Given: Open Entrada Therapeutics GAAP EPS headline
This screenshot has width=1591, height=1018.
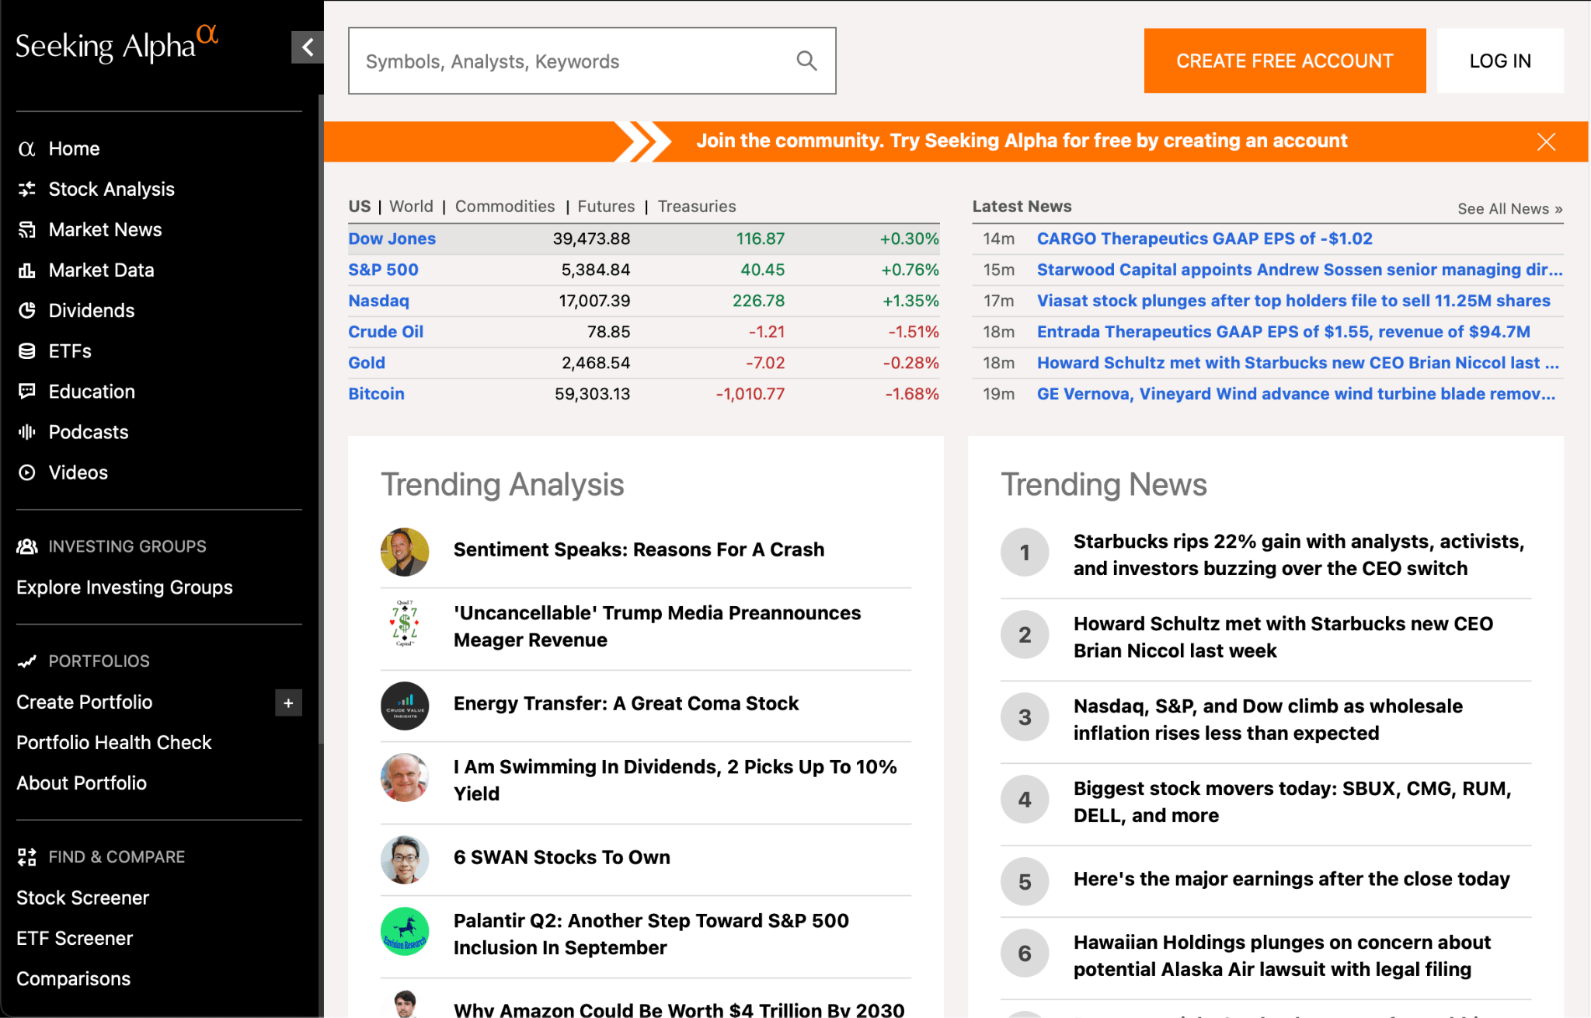Looking at the screenshot, I should (1283, 332).
